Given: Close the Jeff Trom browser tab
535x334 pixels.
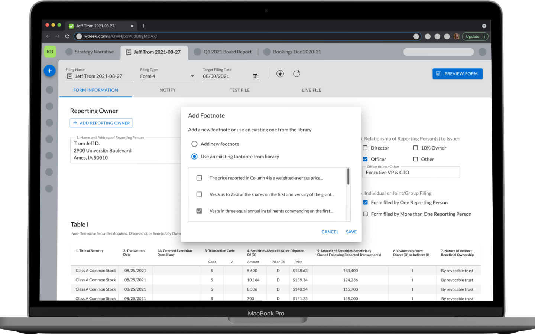Looking at the screenshot, I should [x=132, y=26].
